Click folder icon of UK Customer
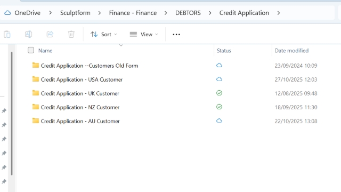The height and width of the screenshot is (192, 341). (36, 93)
